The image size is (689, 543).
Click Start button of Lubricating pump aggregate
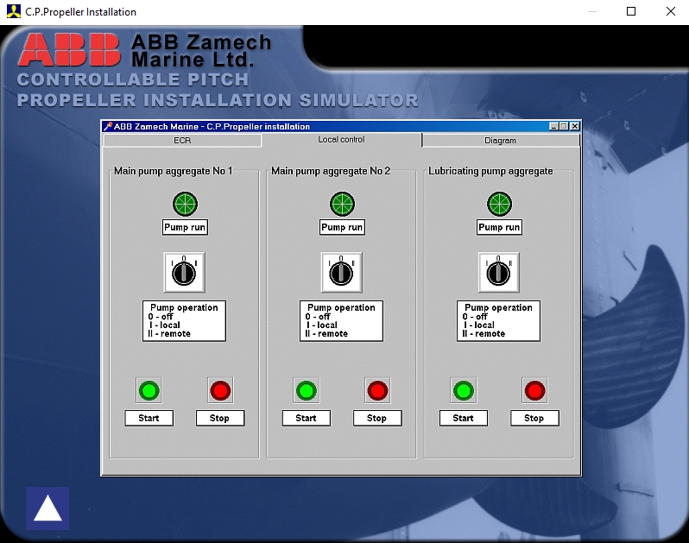(464, 418)
